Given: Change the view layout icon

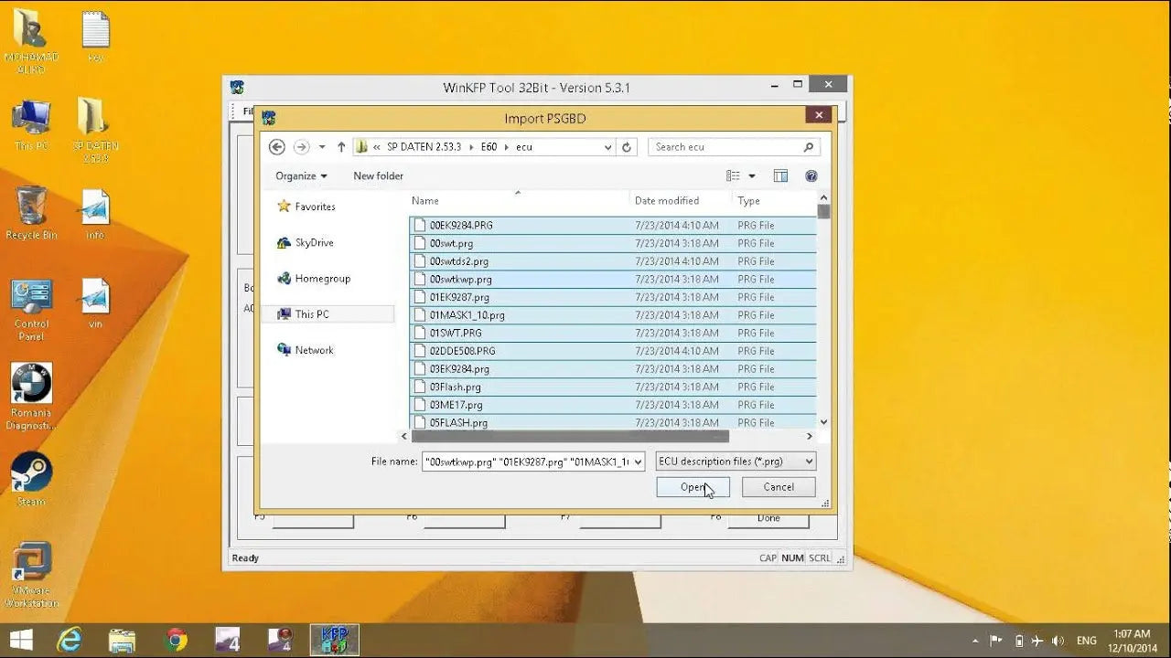Looking at the screenshot, I should click(733, 175).
